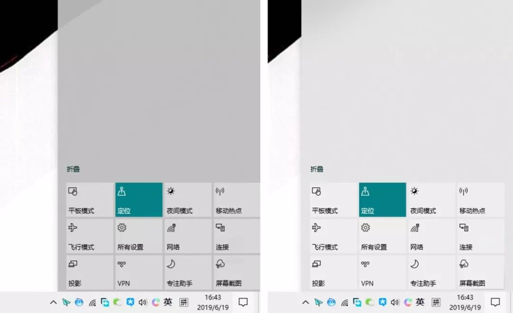Open Wi-Fi signal tray icon, lighter-panel taskbar
The image size is (513, 313).
coord(344,303)
